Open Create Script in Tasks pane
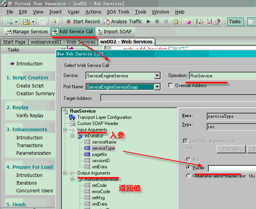This screenshot has height=209, width=256. coord(30,86)
